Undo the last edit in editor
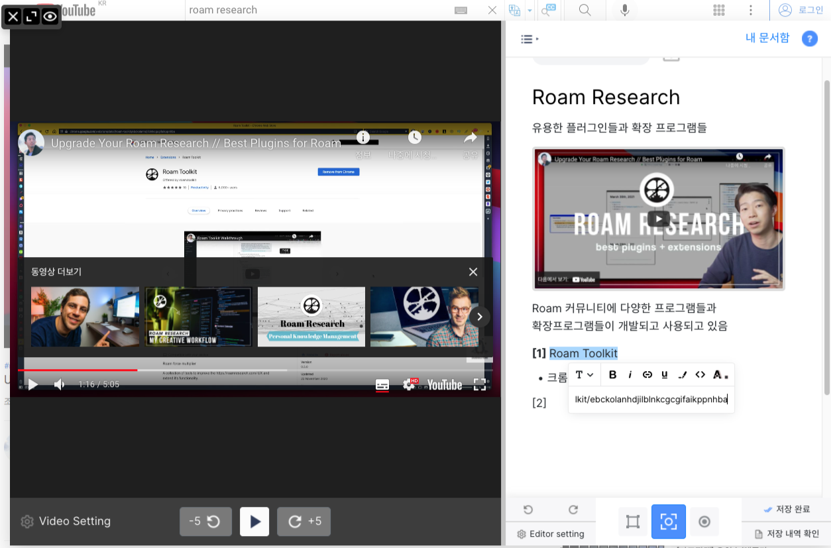 pos(527,510)
